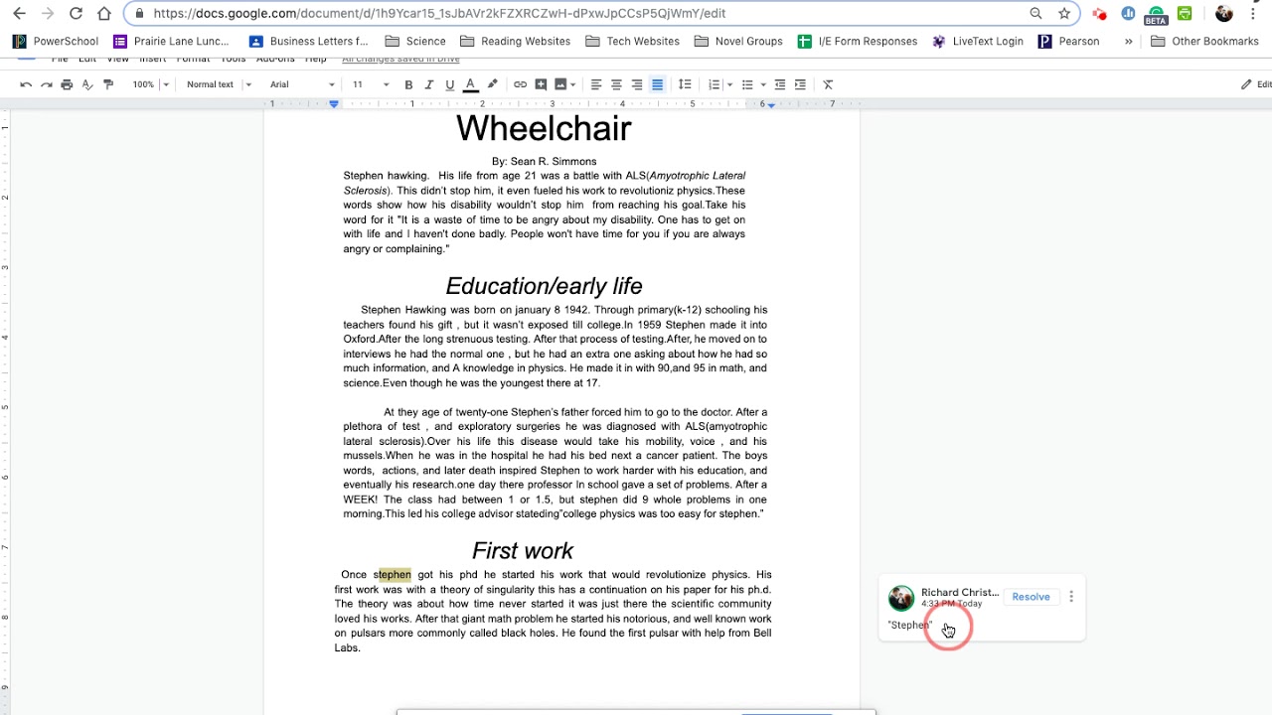Run spelling and grammar check
Image resolution: width=1272 pixels, height=715 pixels.
coord(87,84)
